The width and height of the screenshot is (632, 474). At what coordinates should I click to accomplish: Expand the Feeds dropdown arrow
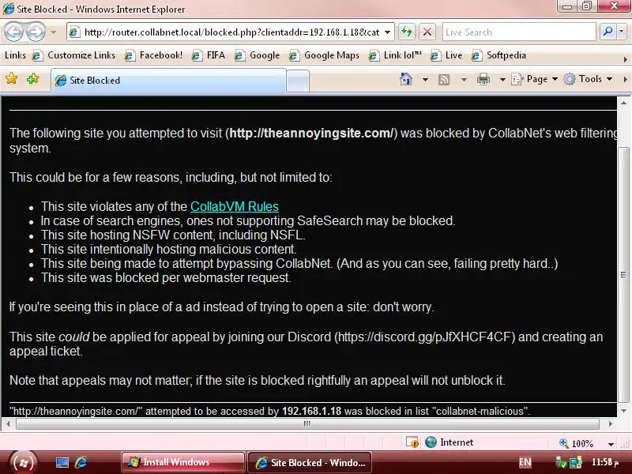pos(464,80)
